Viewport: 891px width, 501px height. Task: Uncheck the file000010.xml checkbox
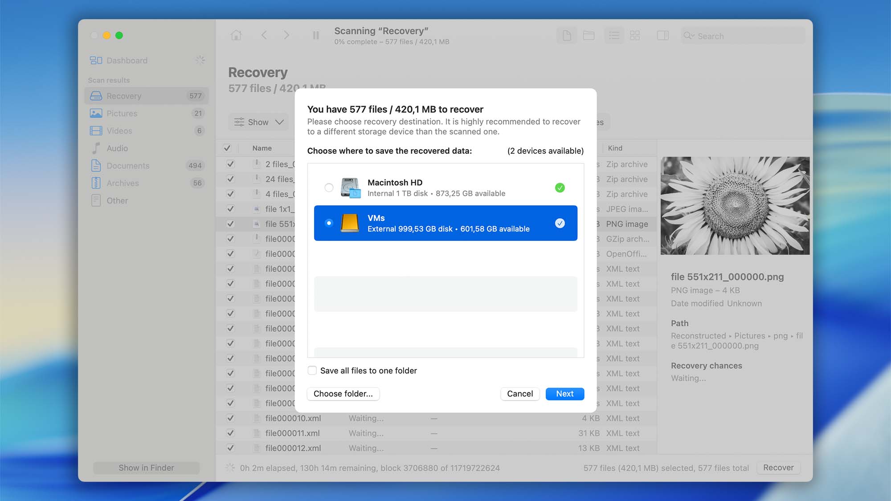click(x=230, y=418)
